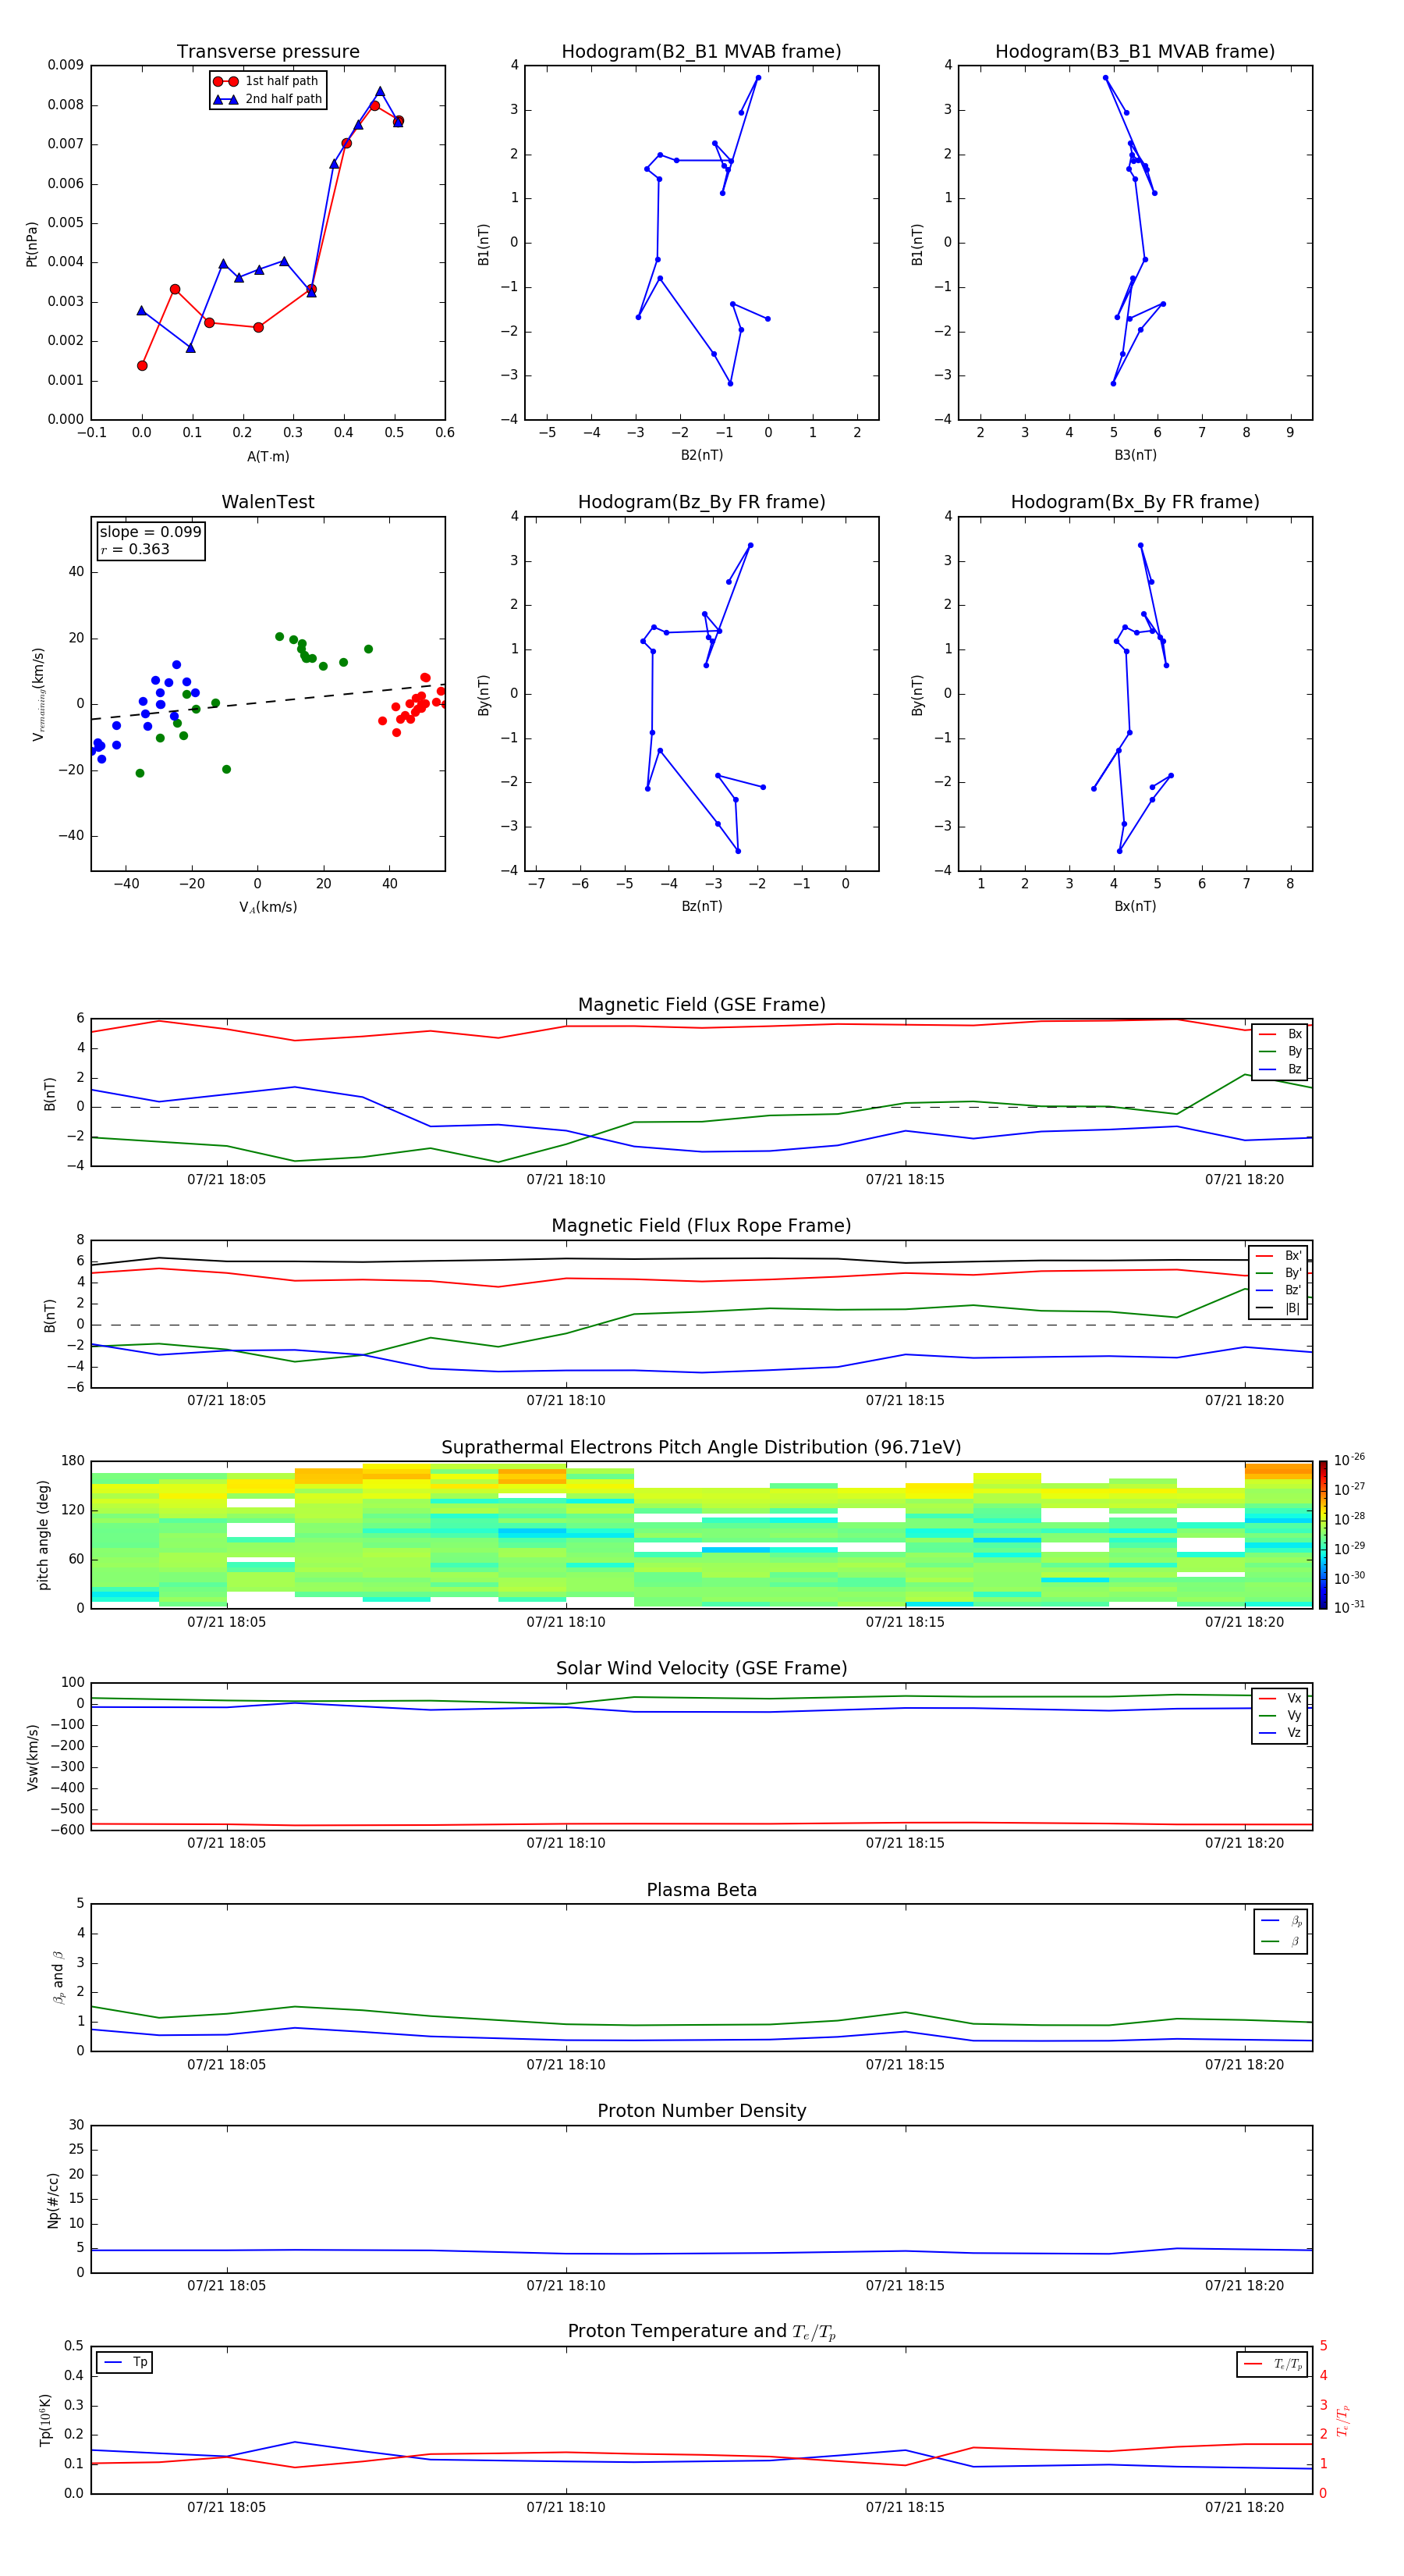Select the "1st half path" legend entry

[267, 81]
